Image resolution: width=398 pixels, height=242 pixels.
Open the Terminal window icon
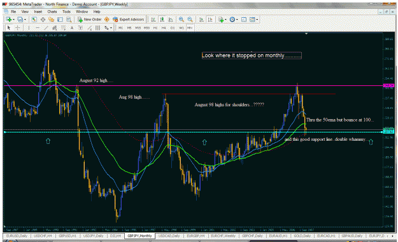coord(60,20)
